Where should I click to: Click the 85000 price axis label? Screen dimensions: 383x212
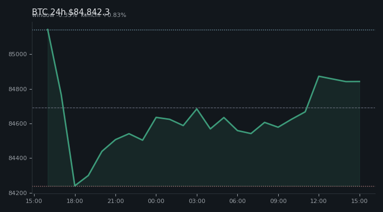[x=18, y=54]
